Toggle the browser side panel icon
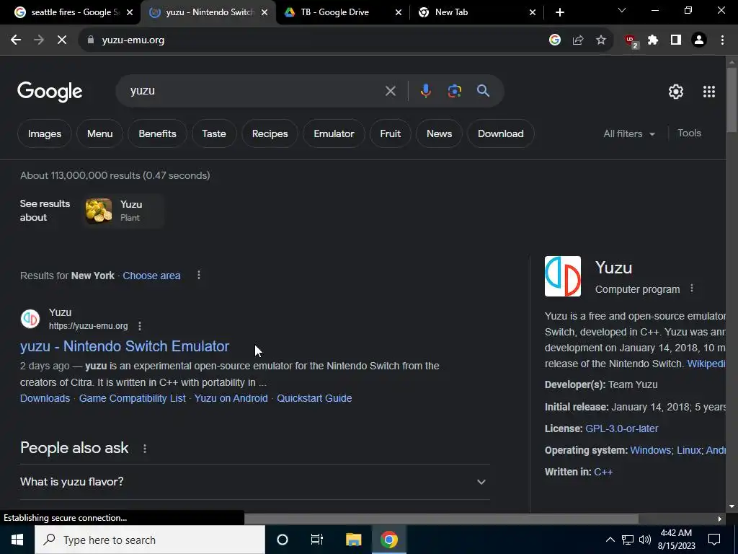738x554 pixels. pos(676,40)
